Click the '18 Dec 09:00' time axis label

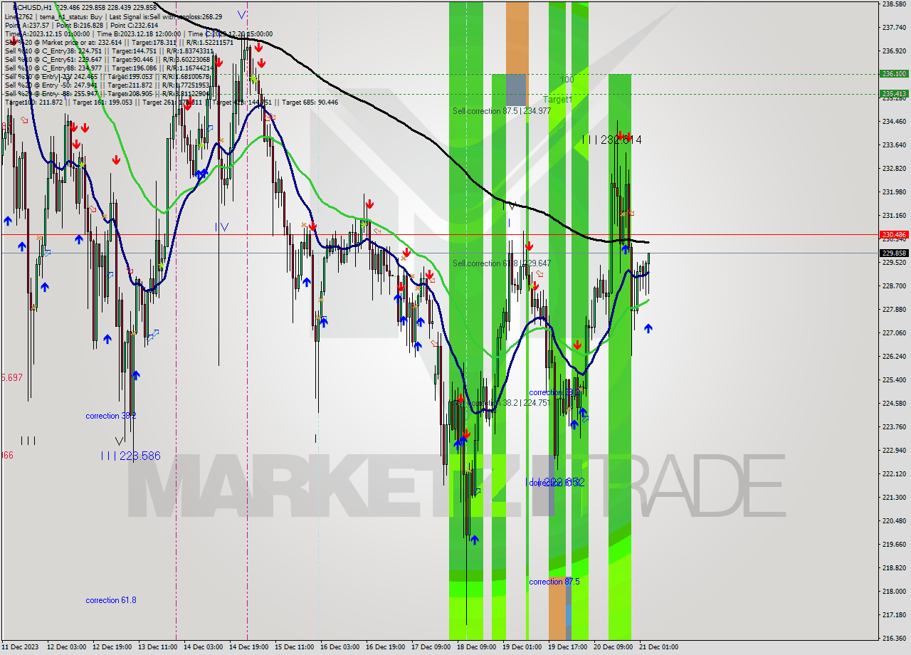tap(476, 647)
